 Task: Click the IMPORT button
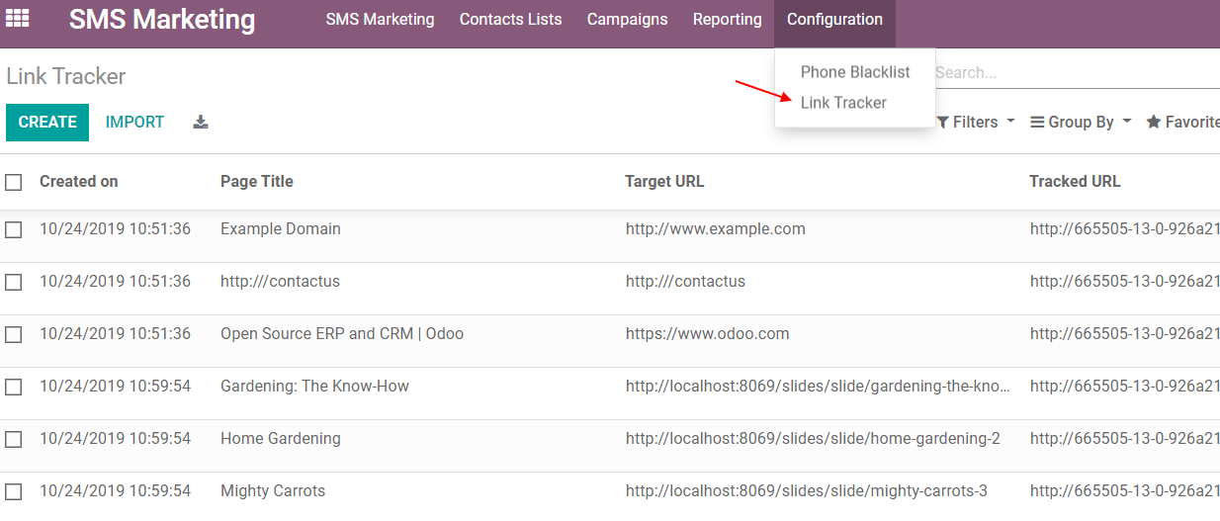[x=134, y=123]
